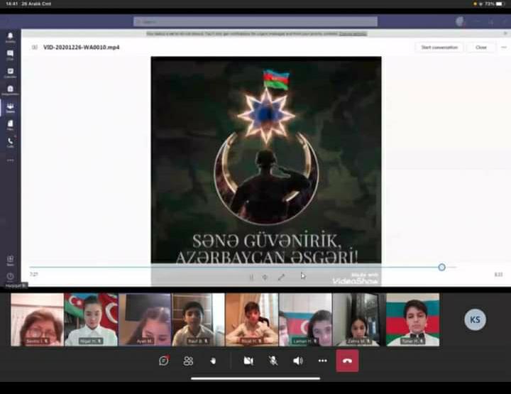Click the elapsed time readout 7:27
511x394 pixels.
[34, 275]
